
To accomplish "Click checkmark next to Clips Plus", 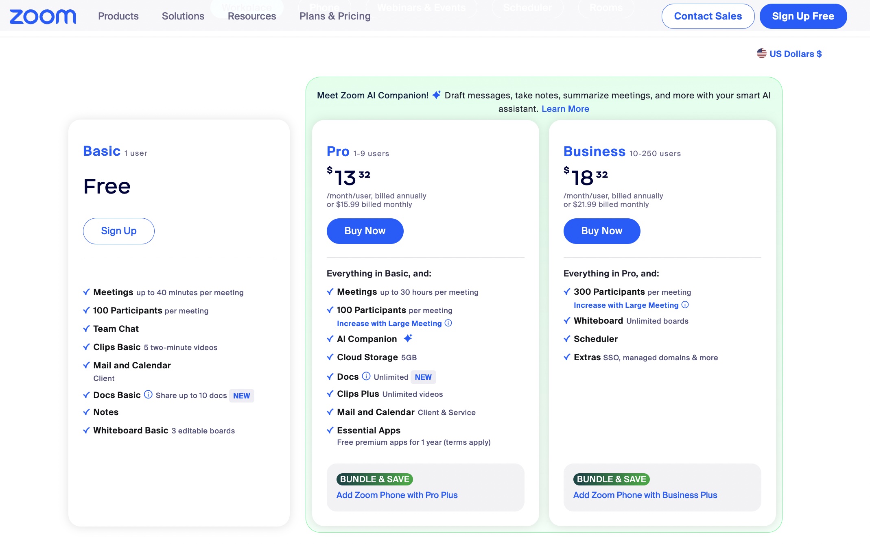I will click(330, 394).
